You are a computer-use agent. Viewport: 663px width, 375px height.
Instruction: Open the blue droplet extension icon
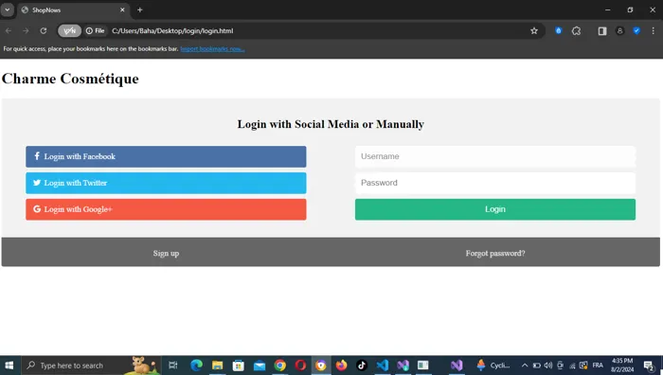click(559, 31)
